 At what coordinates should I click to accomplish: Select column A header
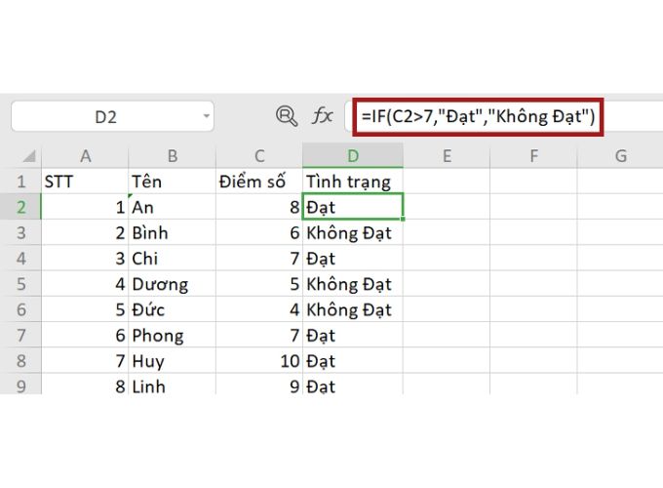click(x=86, y=155)
